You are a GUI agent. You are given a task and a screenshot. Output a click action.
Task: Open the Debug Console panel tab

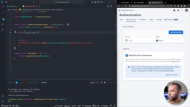(33, 83)
